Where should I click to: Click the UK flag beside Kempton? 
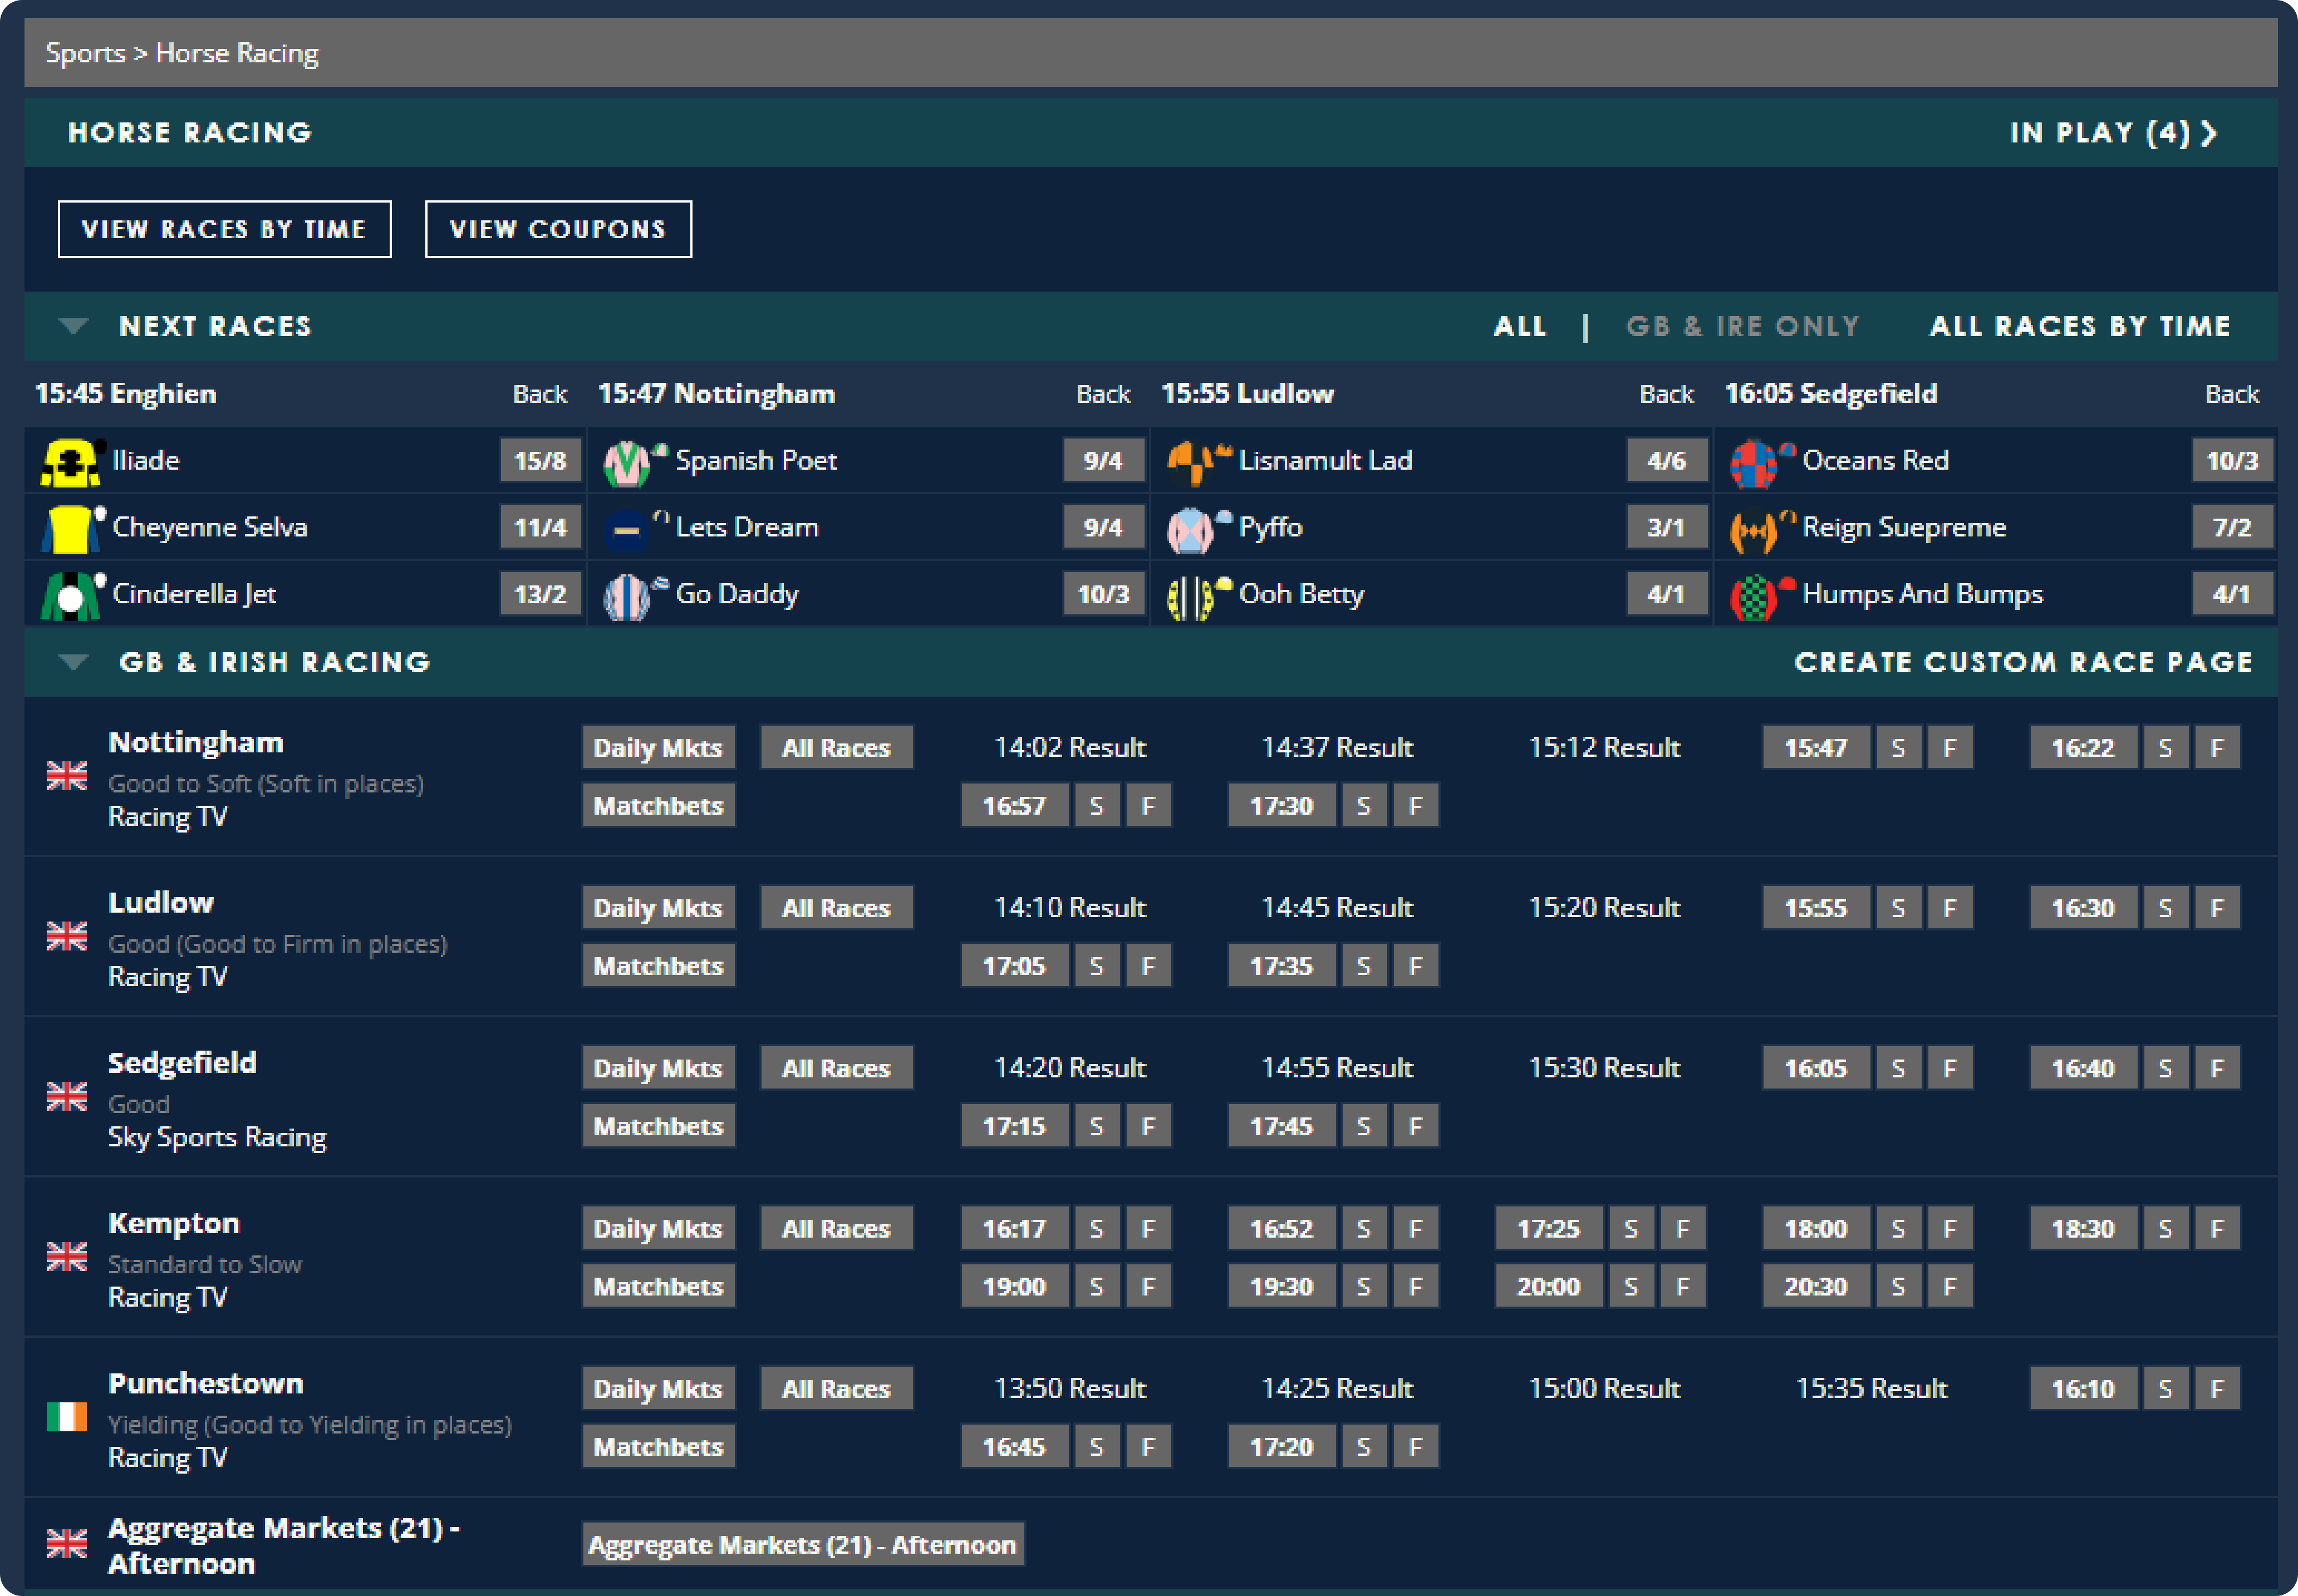tap(66, 1257)
